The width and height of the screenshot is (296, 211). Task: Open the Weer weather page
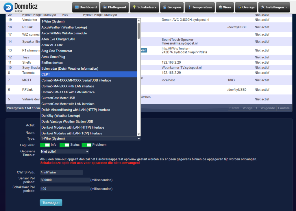point(225,7)
